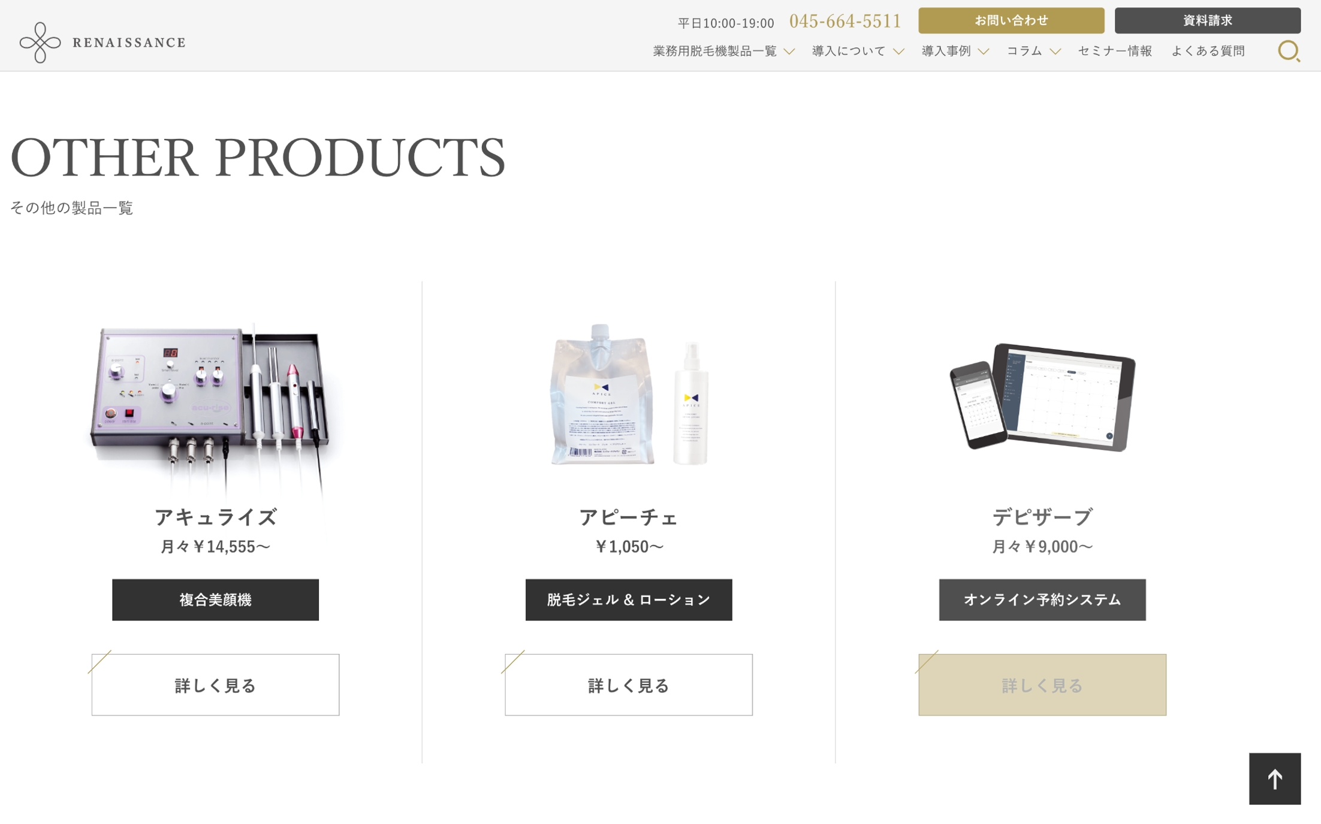Click 詳しく見る under デピザーブ

tap(1042, 684)
